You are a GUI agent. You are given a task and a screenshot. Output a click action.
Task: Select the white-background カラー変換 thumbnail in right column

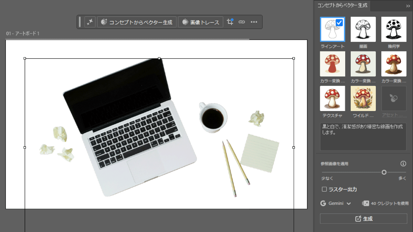tap(394, 64)
